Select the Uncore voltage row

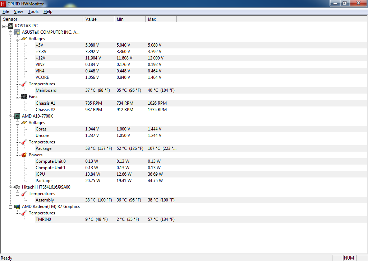point(201,136)
